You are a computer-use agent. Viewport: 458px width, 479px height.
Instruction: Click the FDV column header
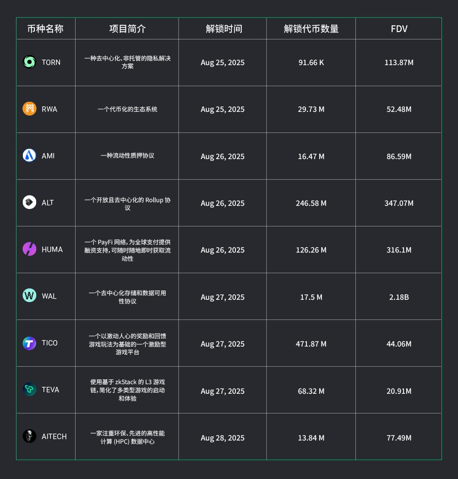pos(399,29)
